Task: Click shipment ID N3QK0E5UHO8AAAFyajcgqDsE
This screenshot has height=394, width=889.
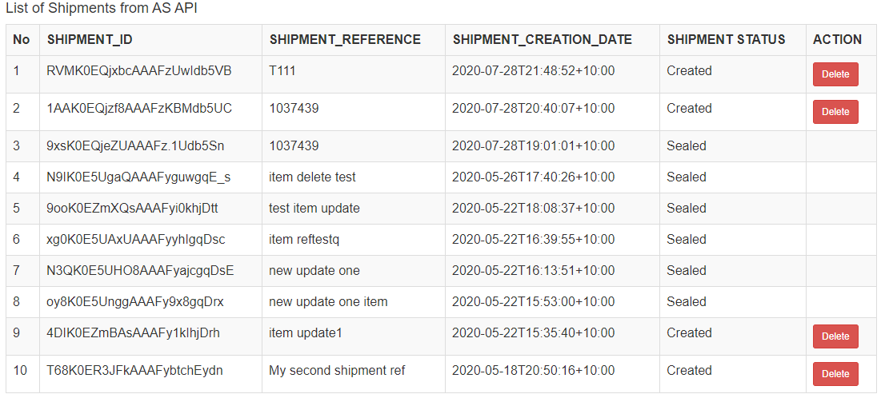Action: coord(140,271)
